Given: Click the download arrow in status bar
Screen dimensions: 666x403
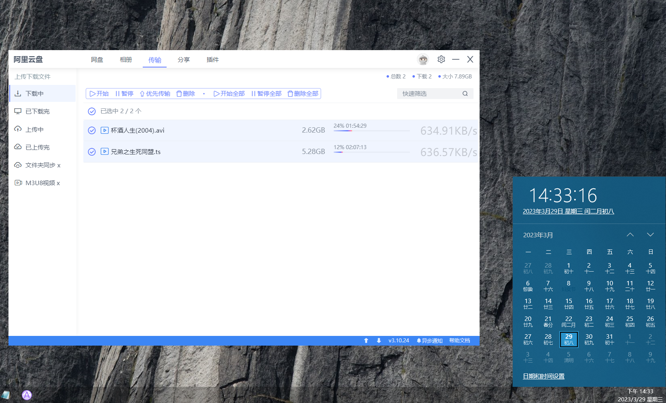Looking at the screenshot, I should 379,341.
